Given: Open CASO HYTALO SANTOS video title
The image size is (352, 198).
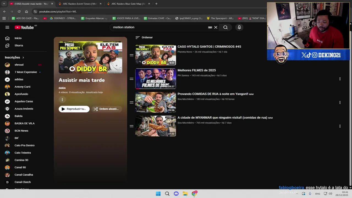Looking at the screenshot, I should pos(209,47).
